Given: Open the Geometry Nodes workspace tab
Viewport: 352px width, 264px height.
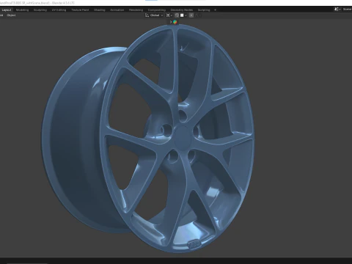Looking at the screenshot, I should point(182,10).
